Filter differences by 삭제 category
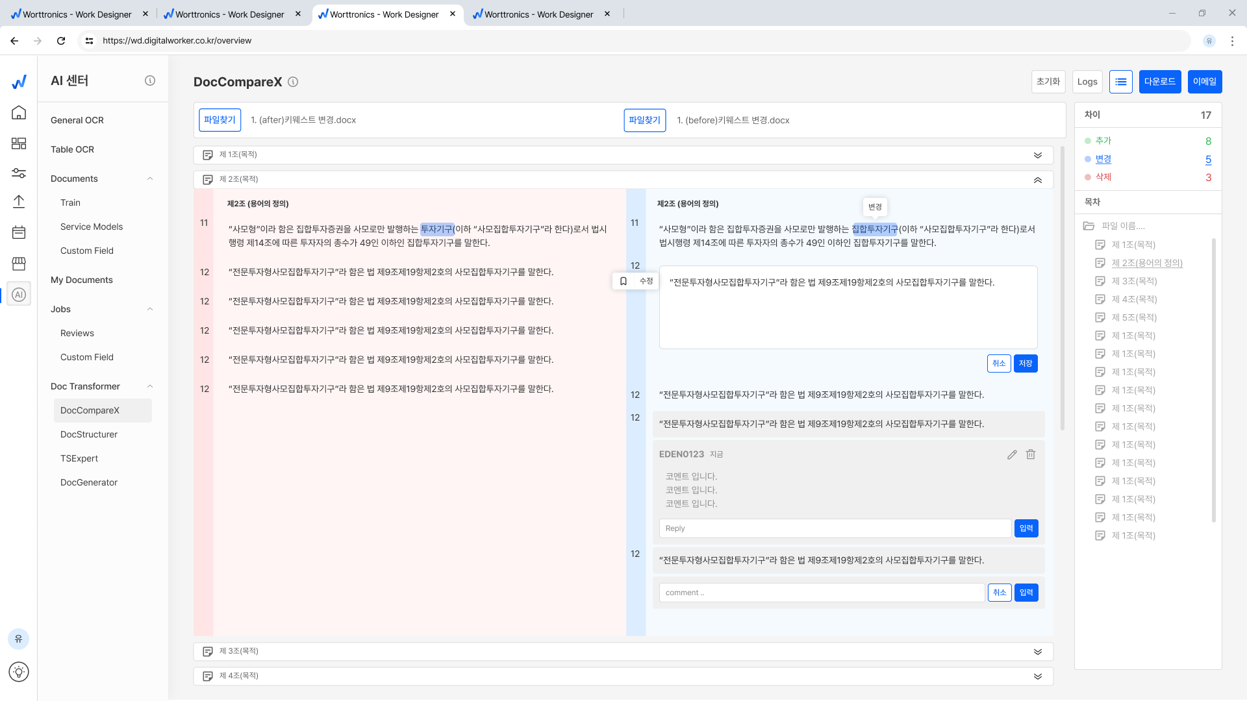This screenshot has height=701, width=1247. (x=1103, y=177)
